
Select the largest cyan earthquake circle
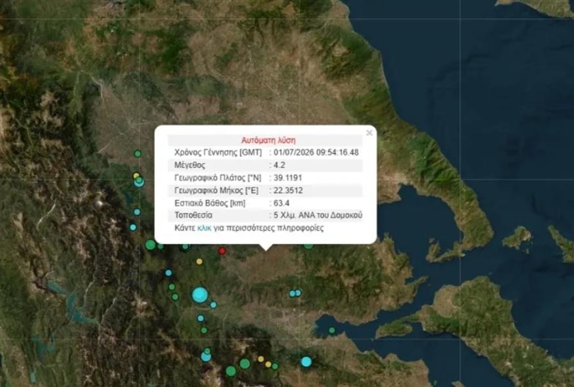point(200,295)
